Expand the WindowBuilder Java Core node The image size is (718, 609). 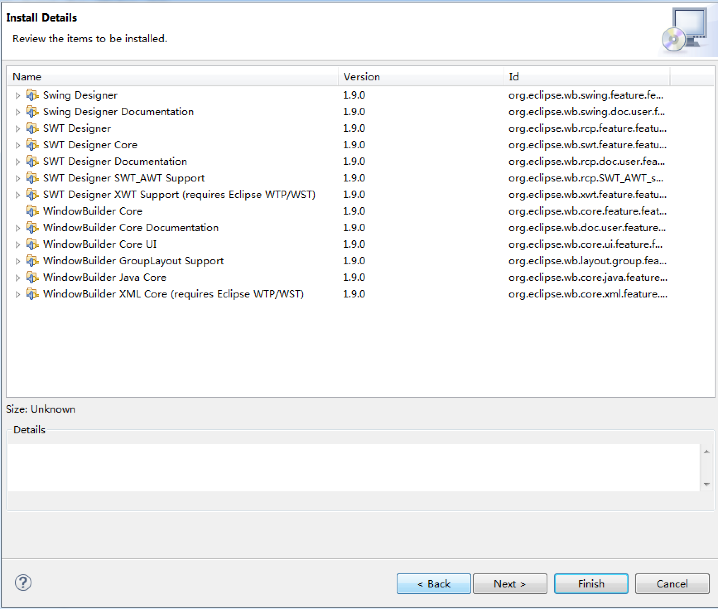17,278
